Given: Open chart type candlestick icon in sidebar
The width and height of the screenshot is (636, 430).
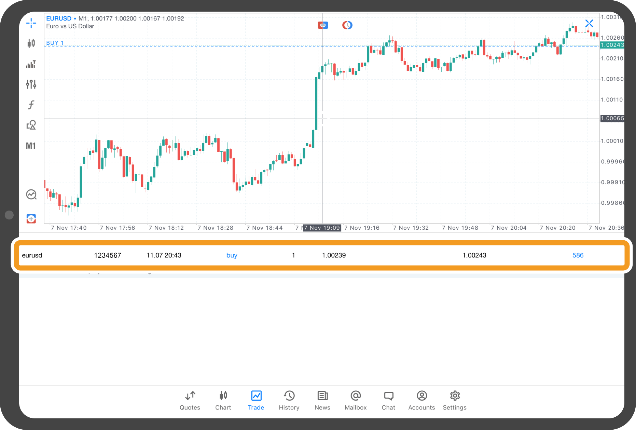Looking at the screenshot, I should pos(31,43).
